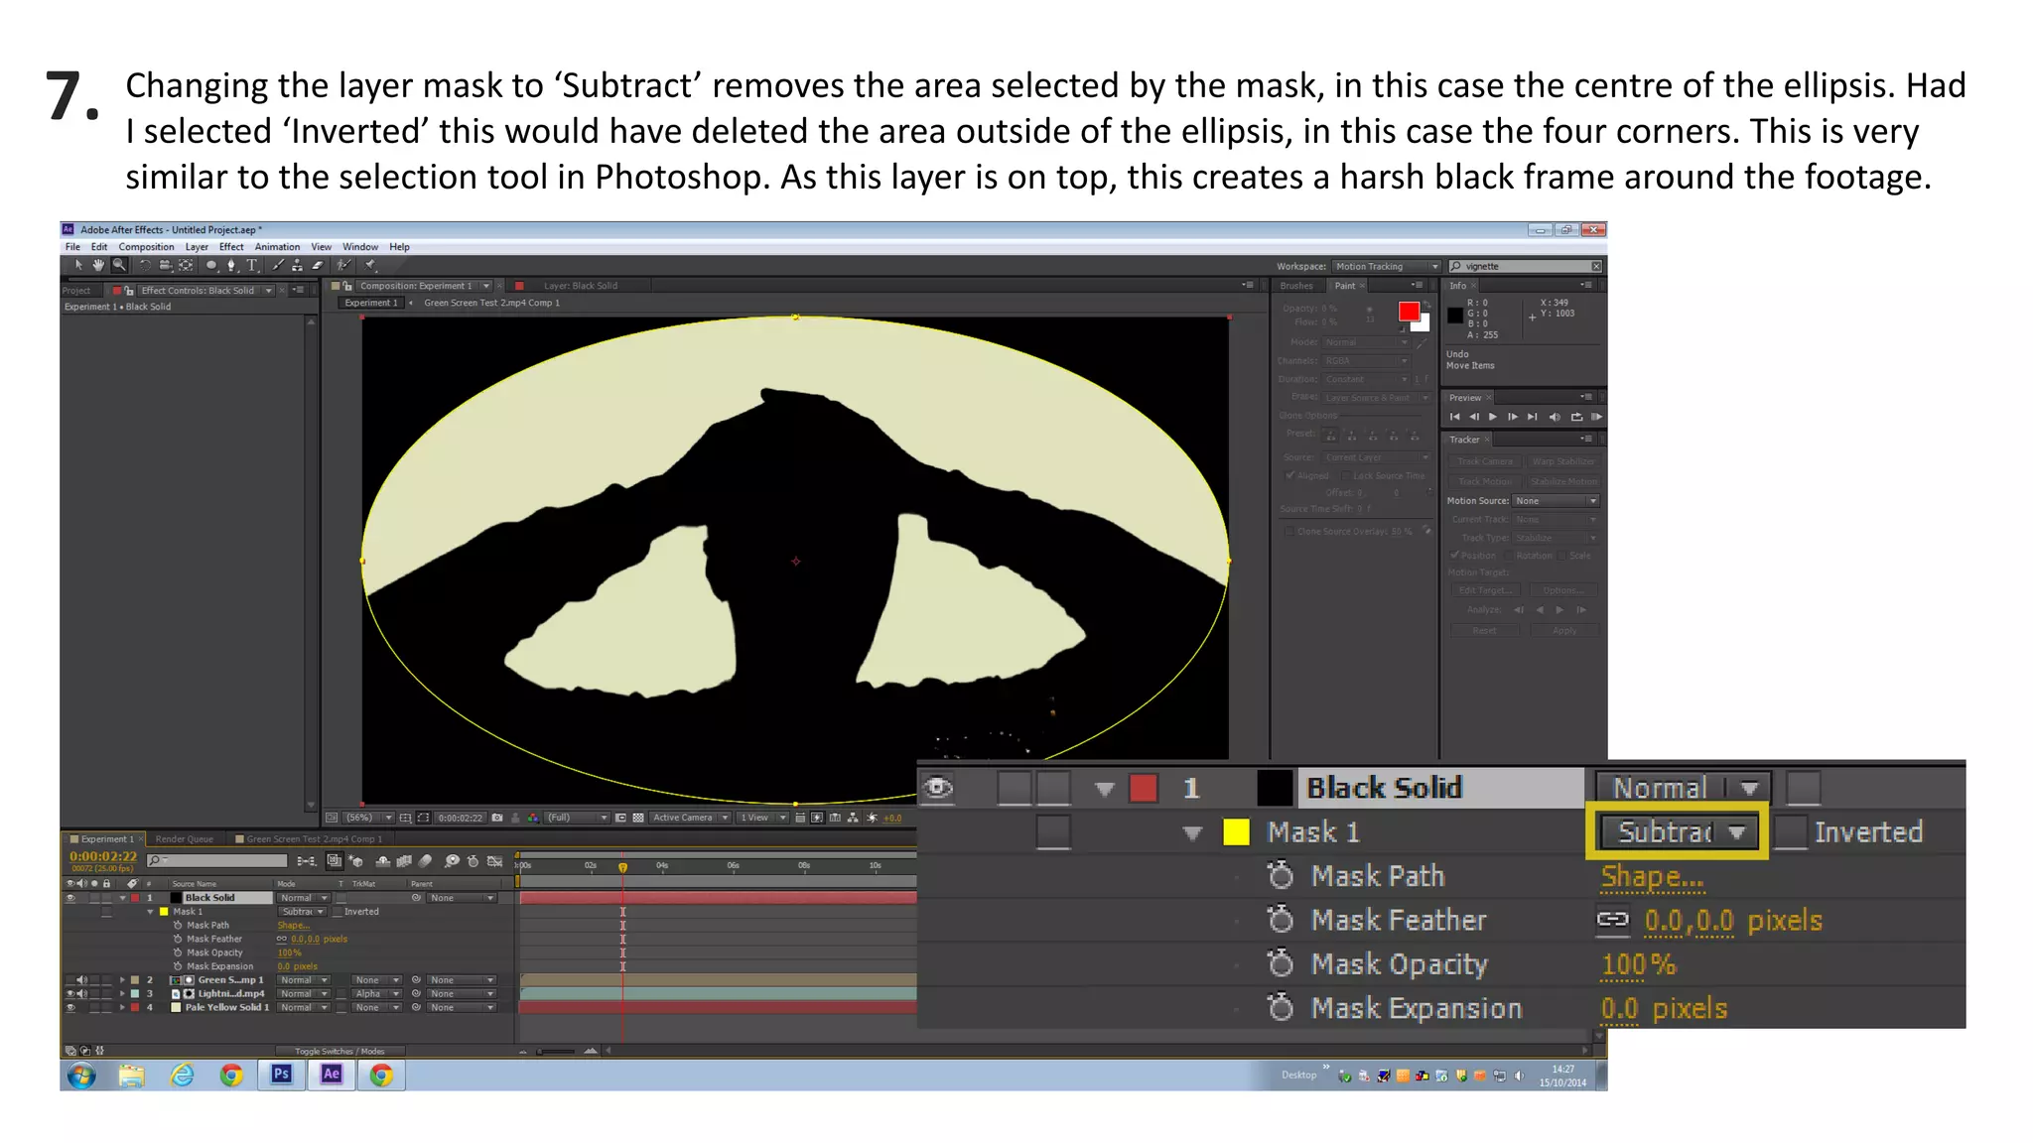Hide the Lightni...d.mp4 layer video
The height and width of the screenshot is (1143, 2033).
(x=70, y=993)
